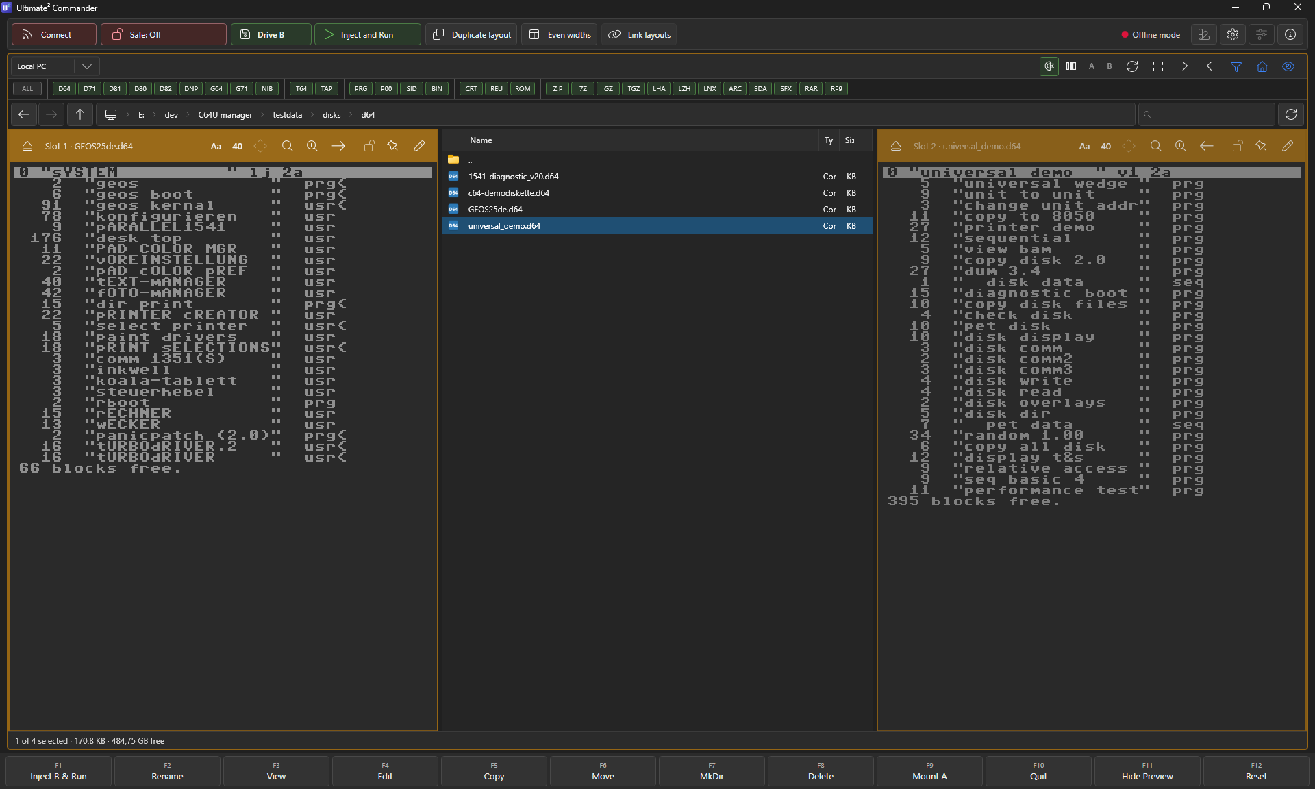Click the computer root breadcrumb icon
The image size is (1315, 789).
pyautogui.click(x=110, y=114)
